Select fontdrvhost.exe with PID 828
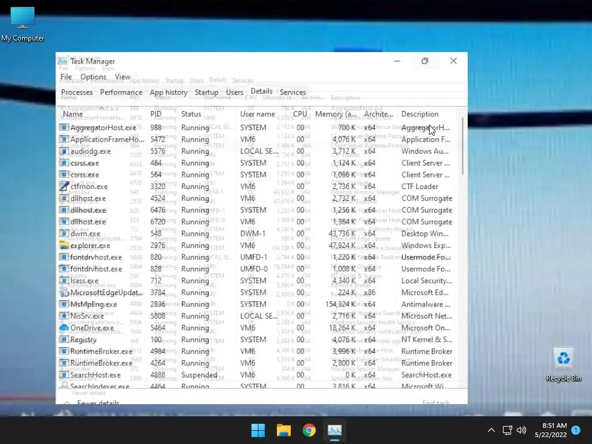The height and width of the screenshot is (444, 592). coord(258,269)
